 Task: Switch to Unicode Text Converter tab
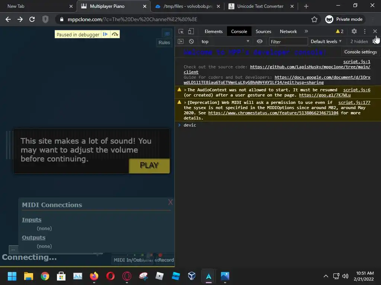click(x=261, y=6)
